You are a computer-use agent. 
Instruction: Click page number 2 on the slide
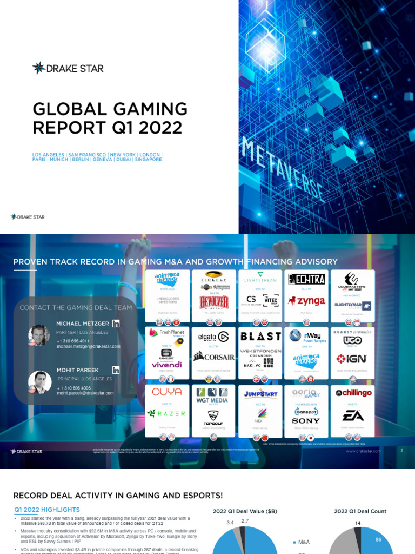coord(401,450)
